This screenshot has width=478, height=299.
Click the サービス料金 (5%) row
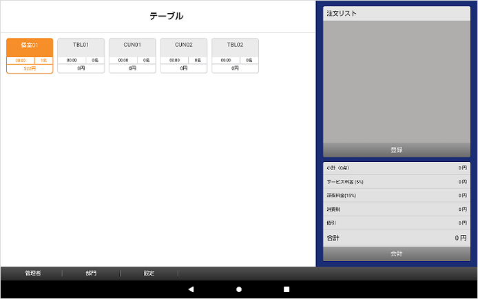[x=396, y=182]
